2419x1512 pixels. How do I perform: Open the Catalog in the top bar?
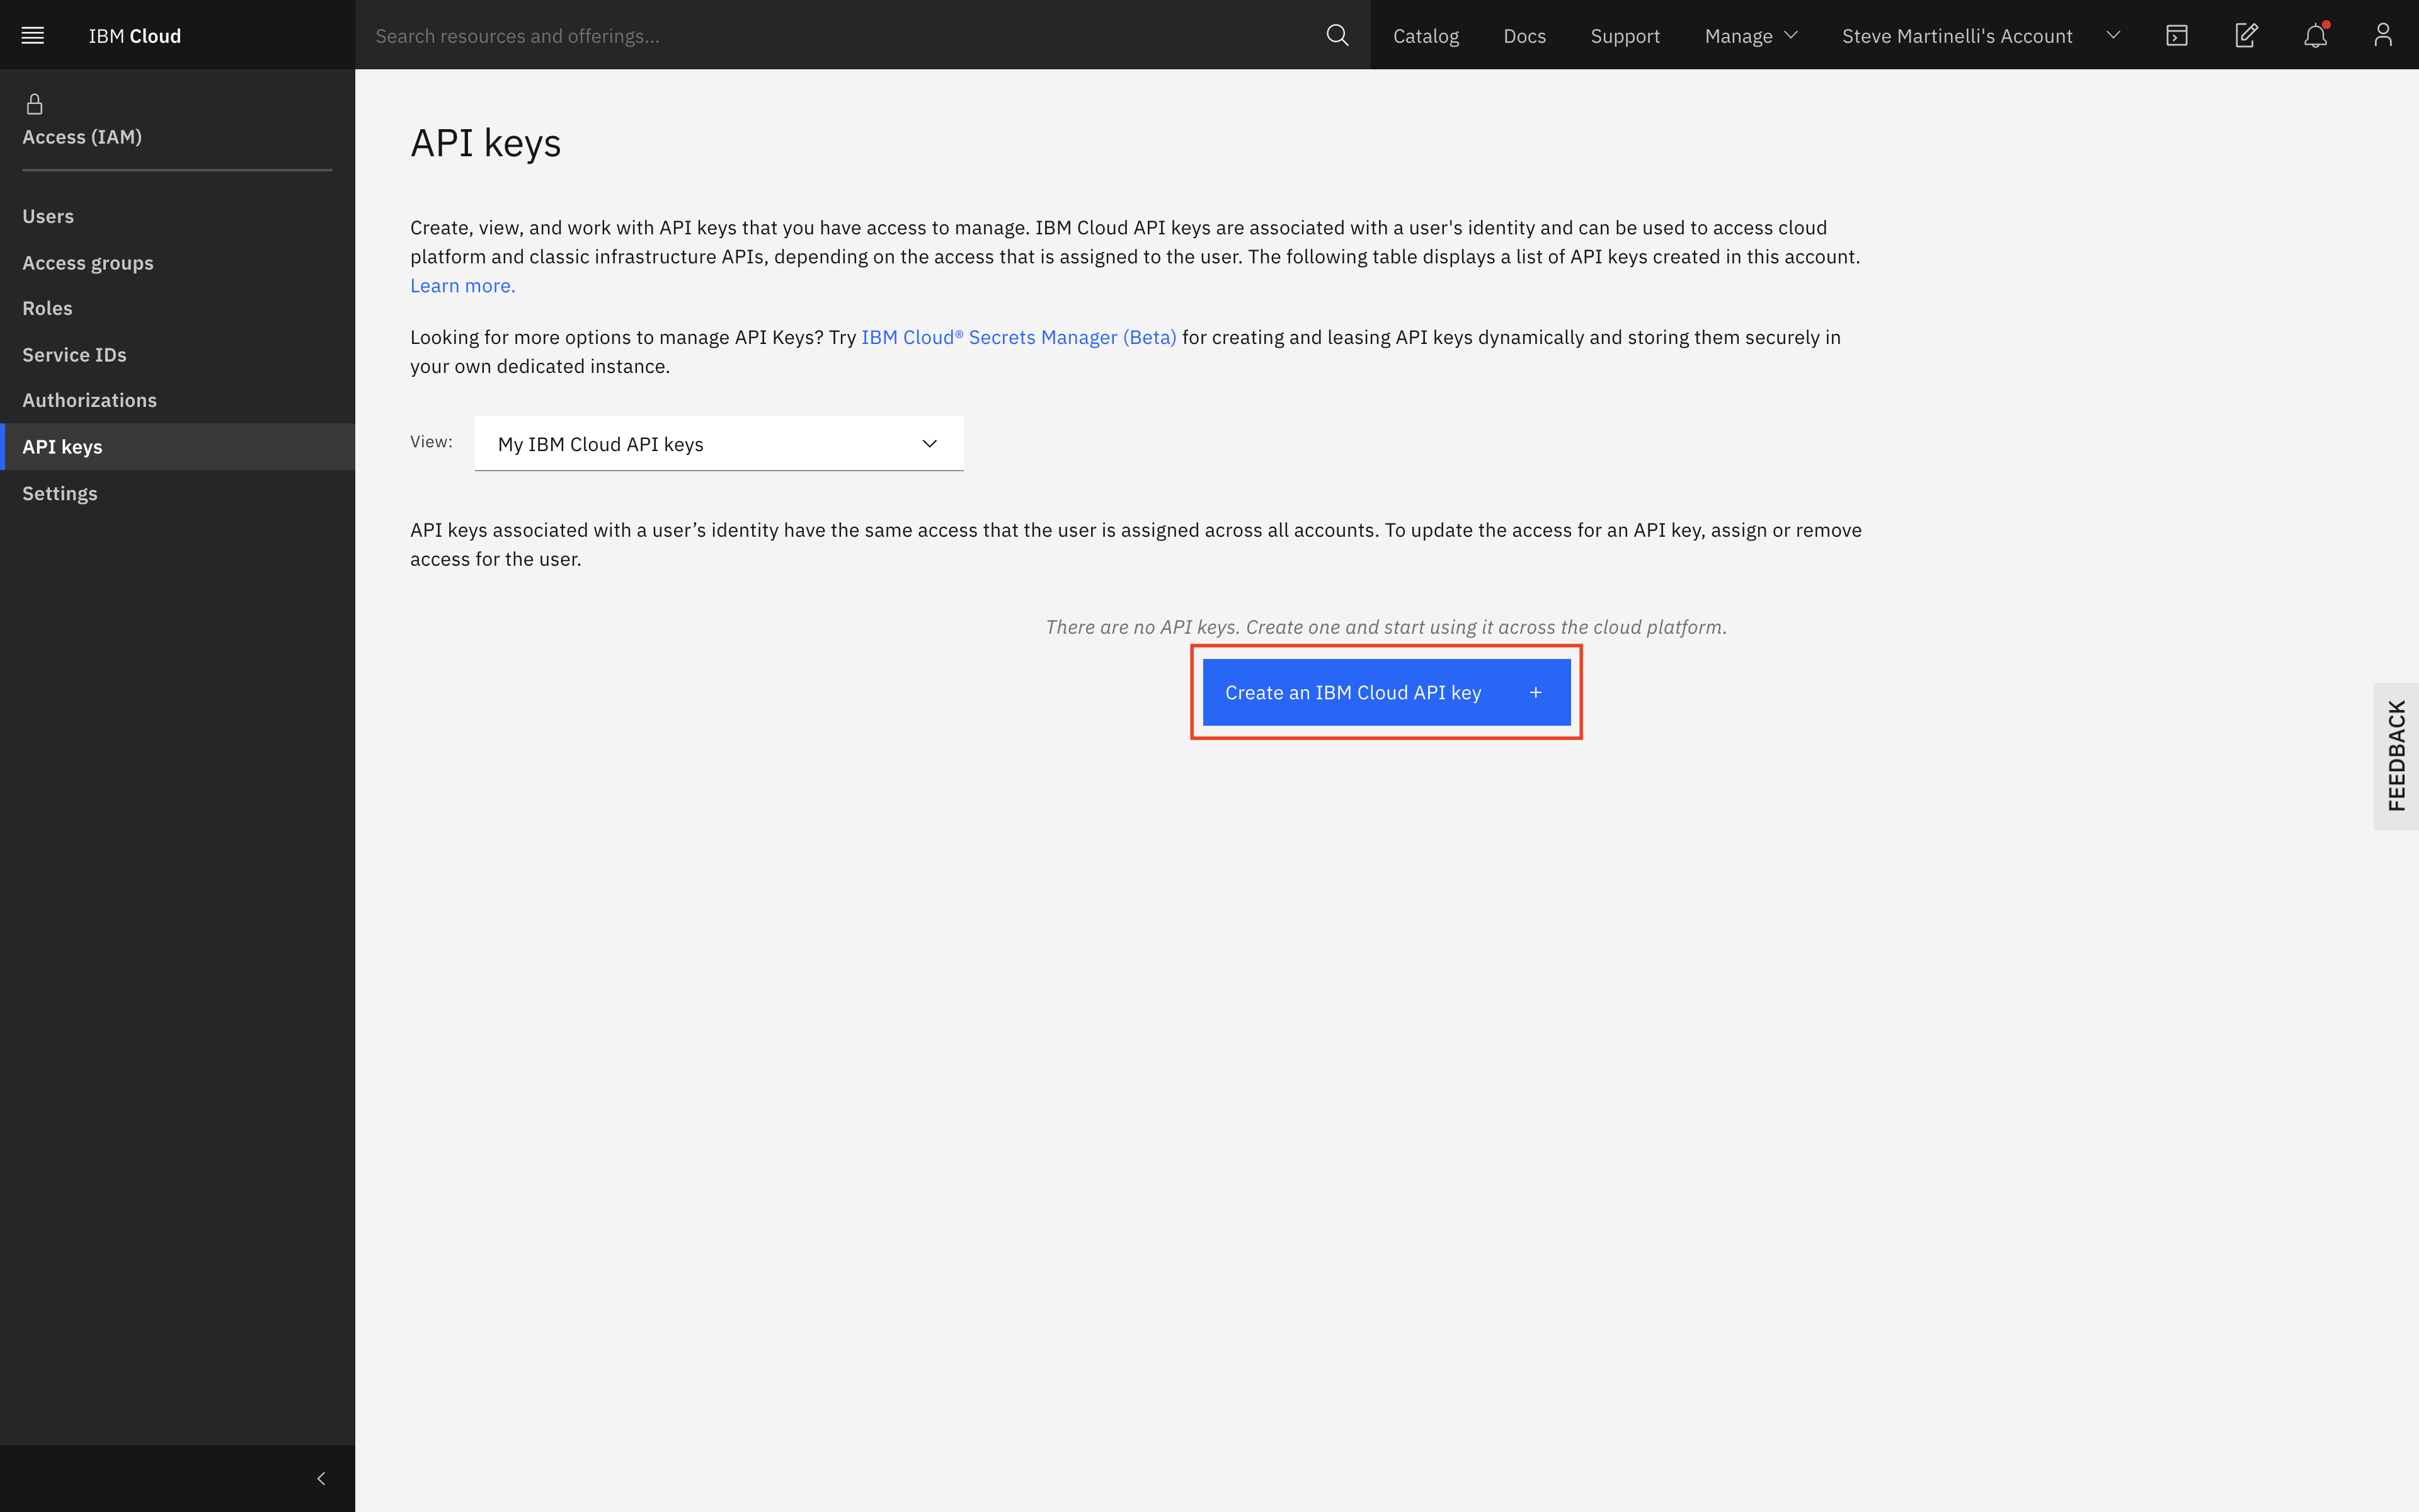(x=1426, y=36)
